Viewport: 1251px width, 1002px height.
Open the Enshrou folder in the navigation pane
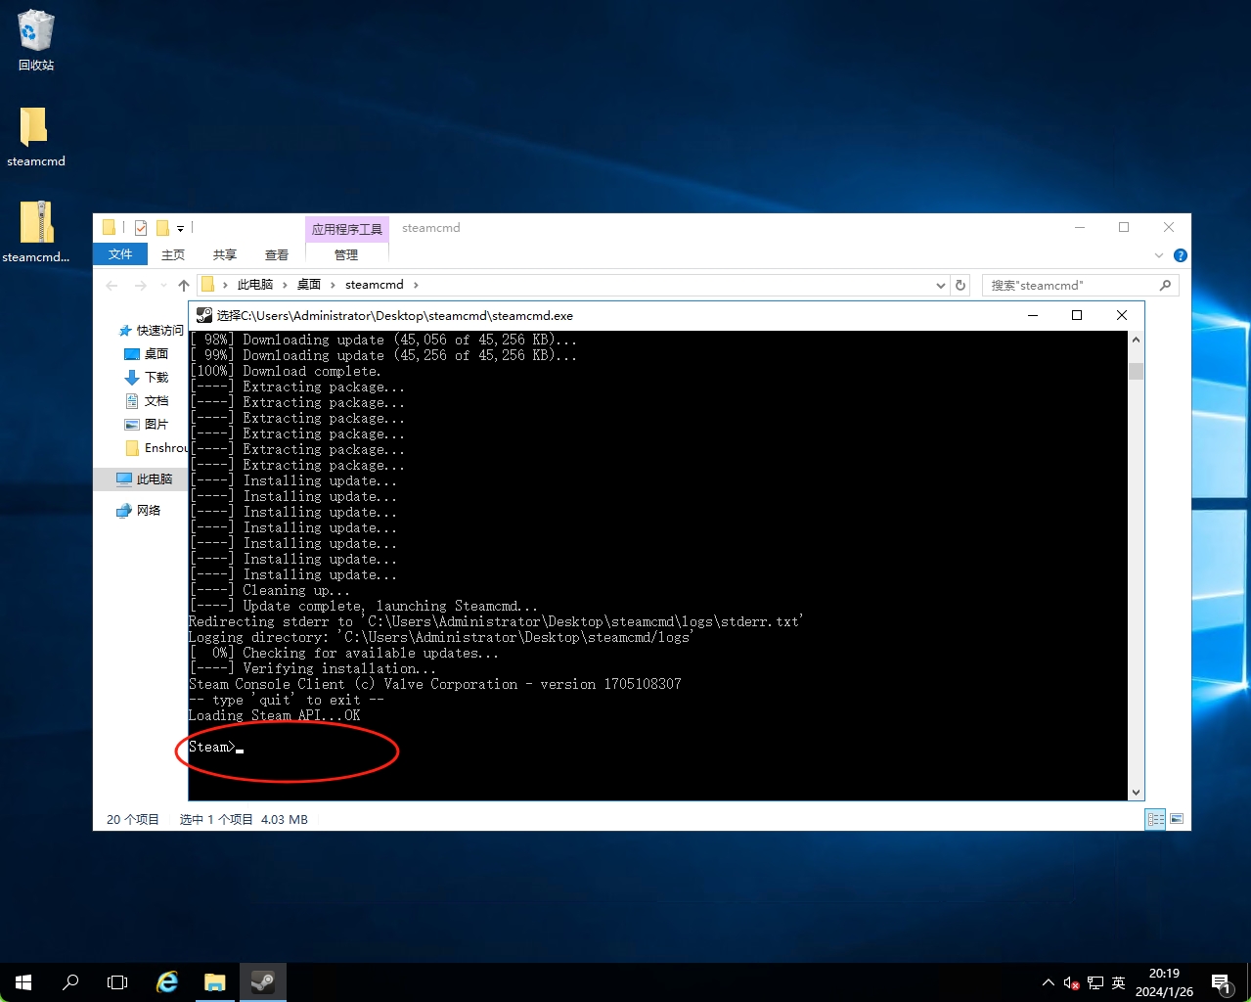coord(156,448)
